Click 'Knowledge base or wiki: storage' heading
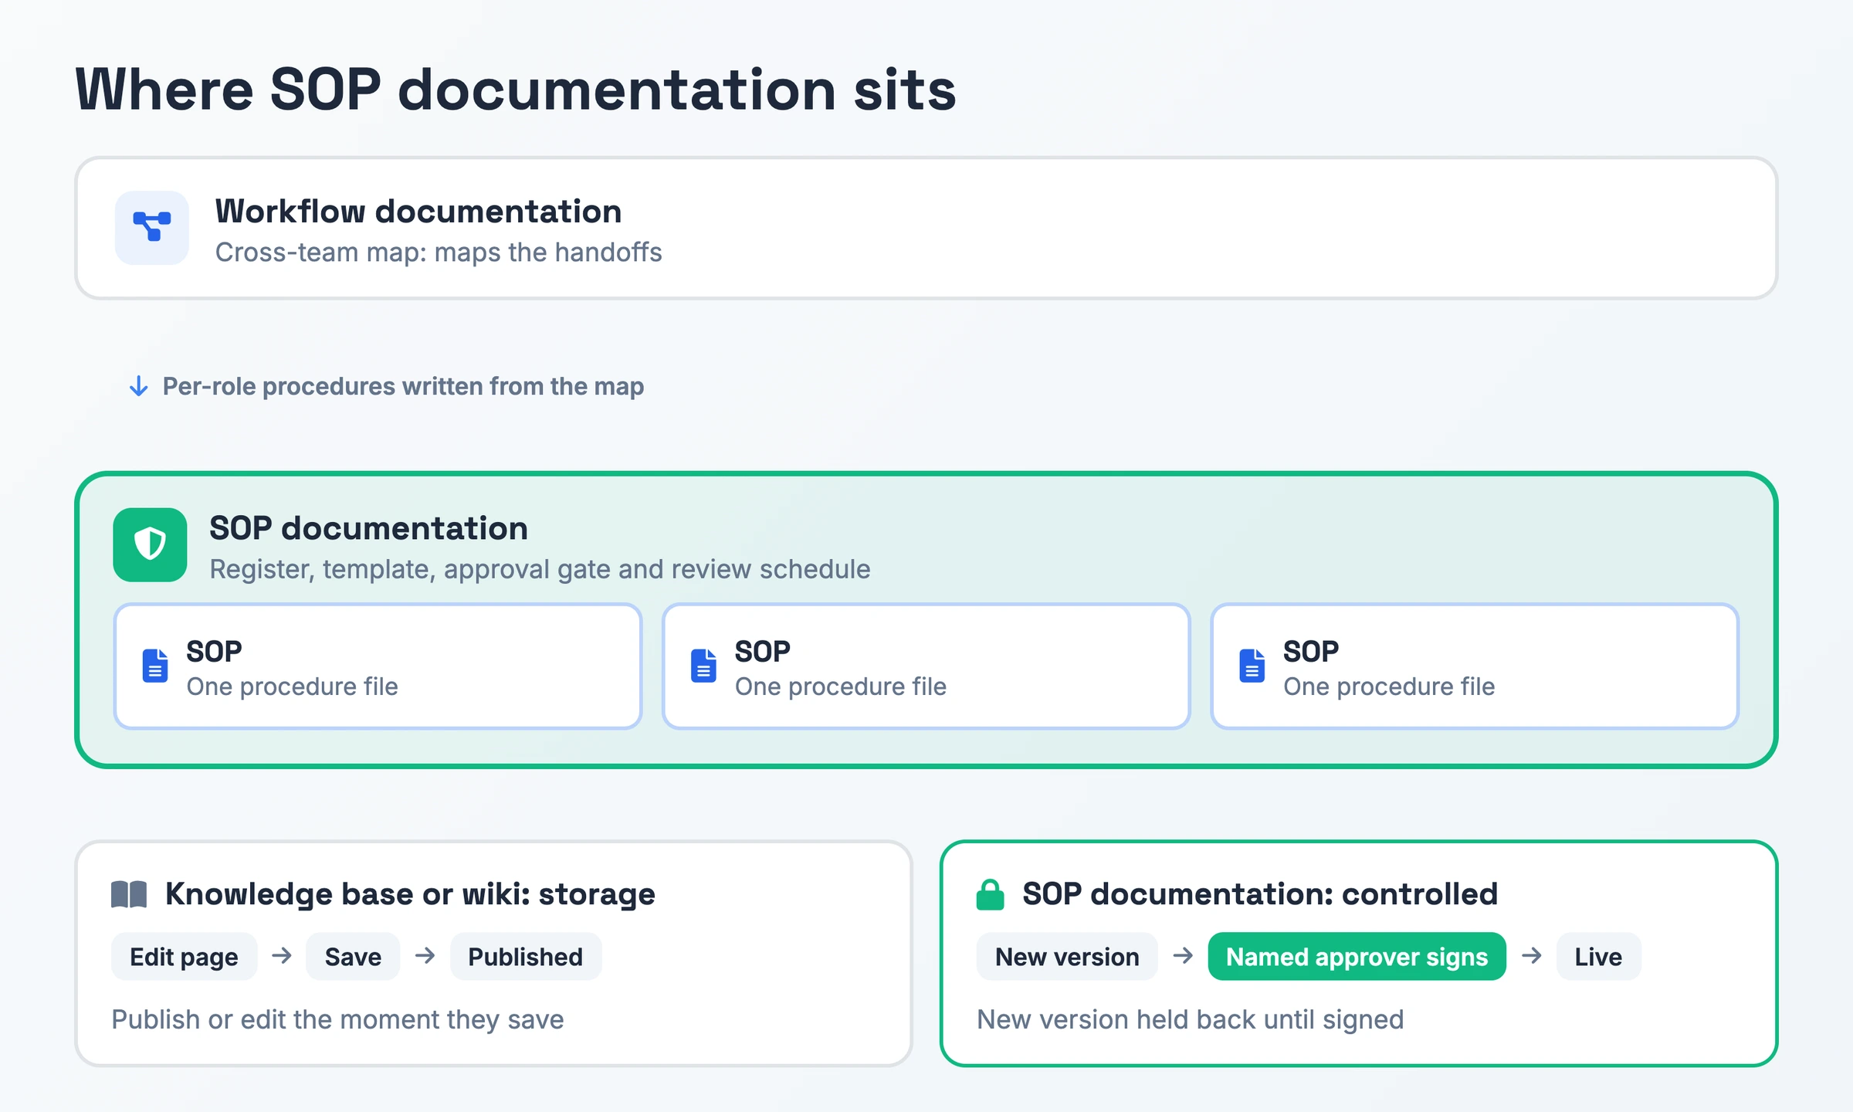The height and width of the screenshot is (1112, 1853). pos(410,894)
